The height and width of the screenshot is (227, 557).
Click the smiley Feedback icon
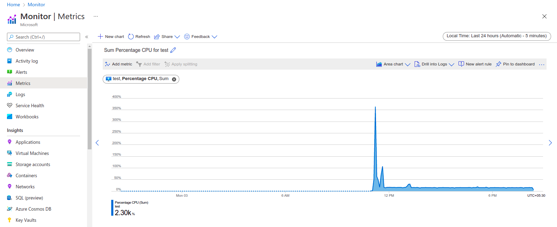[187, 37]
